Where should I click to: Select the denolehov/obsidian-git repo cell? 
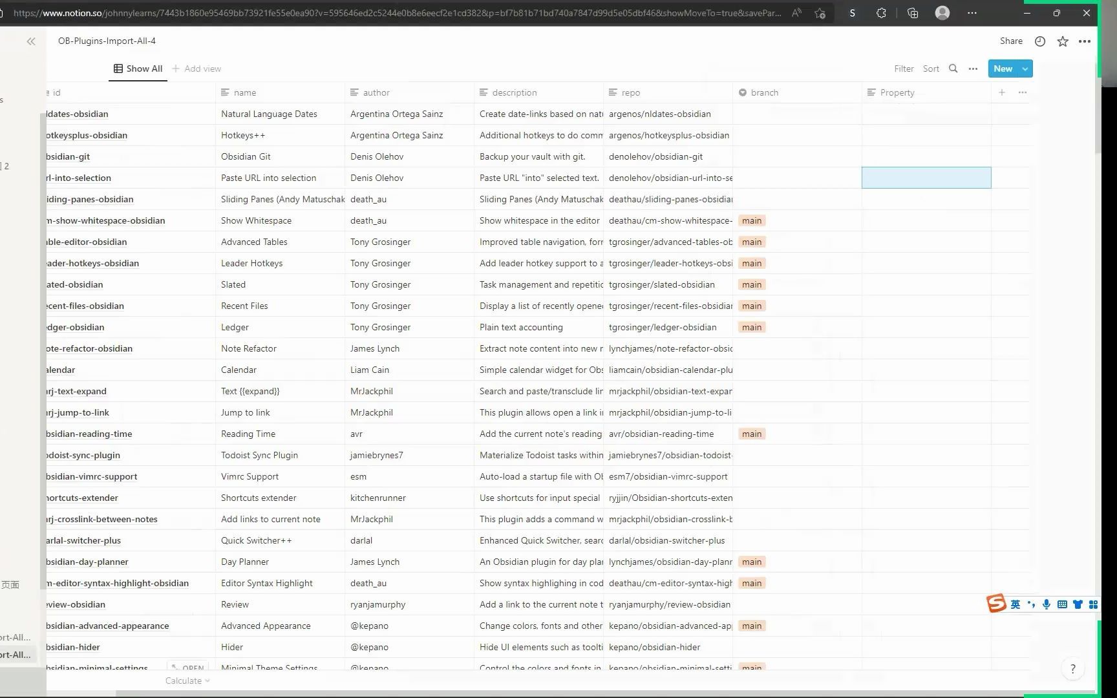[x=668, y=156]
